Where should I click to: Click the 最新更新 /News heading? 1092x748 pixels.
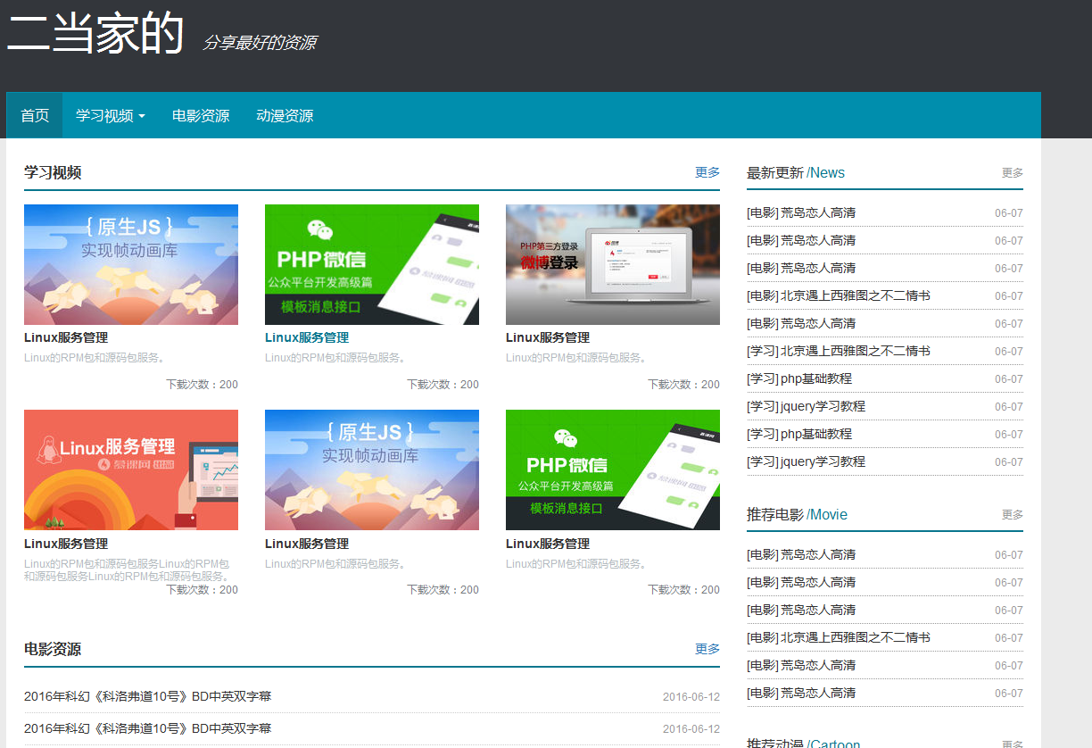(x=796, y=173)
